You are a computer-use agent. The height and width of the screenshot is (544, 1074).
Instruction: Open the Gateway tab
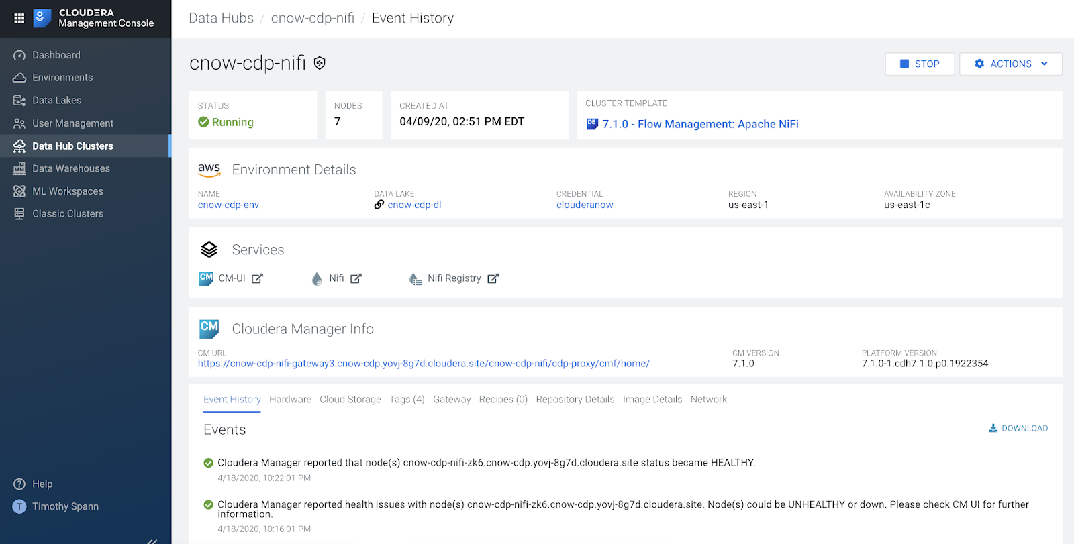452,399
